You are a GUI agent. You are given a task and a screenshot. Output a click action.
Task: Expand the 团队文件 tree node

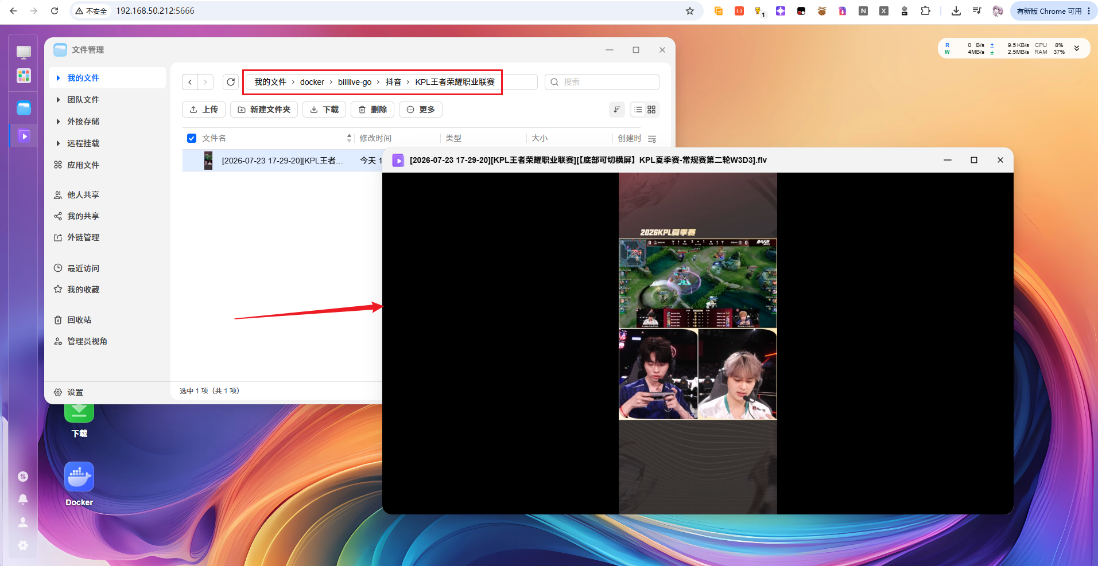pyautogui.click(x=58, y=100)
